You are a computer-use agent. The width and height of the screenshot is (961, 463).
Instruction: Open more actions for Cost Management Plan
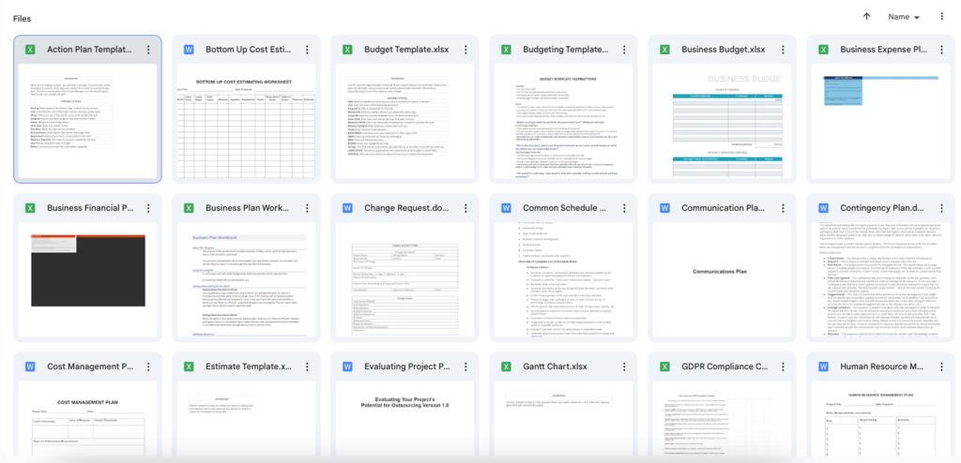coord(148,366)
